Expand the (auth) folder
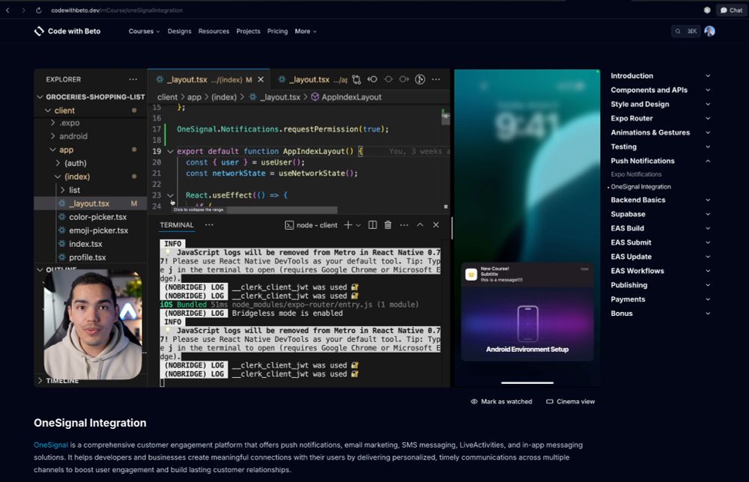 tap(58, 163)
